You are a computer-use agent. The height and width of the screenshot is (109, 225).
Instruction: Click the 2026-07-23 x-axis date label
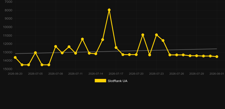pos(156,74)
